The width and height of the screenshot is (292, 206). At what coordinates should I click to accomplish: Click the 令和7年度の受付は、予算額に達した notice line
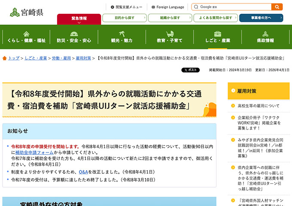click(83, 180)
